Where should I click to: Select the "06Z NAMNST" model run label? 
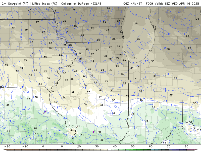(133, 4)
